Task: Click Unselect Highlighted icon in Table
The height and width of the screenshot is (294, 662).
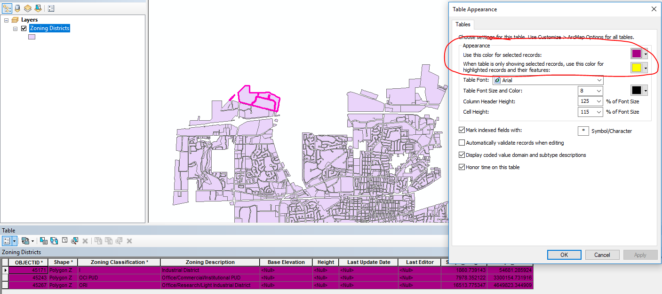Action: coord(98,240)
